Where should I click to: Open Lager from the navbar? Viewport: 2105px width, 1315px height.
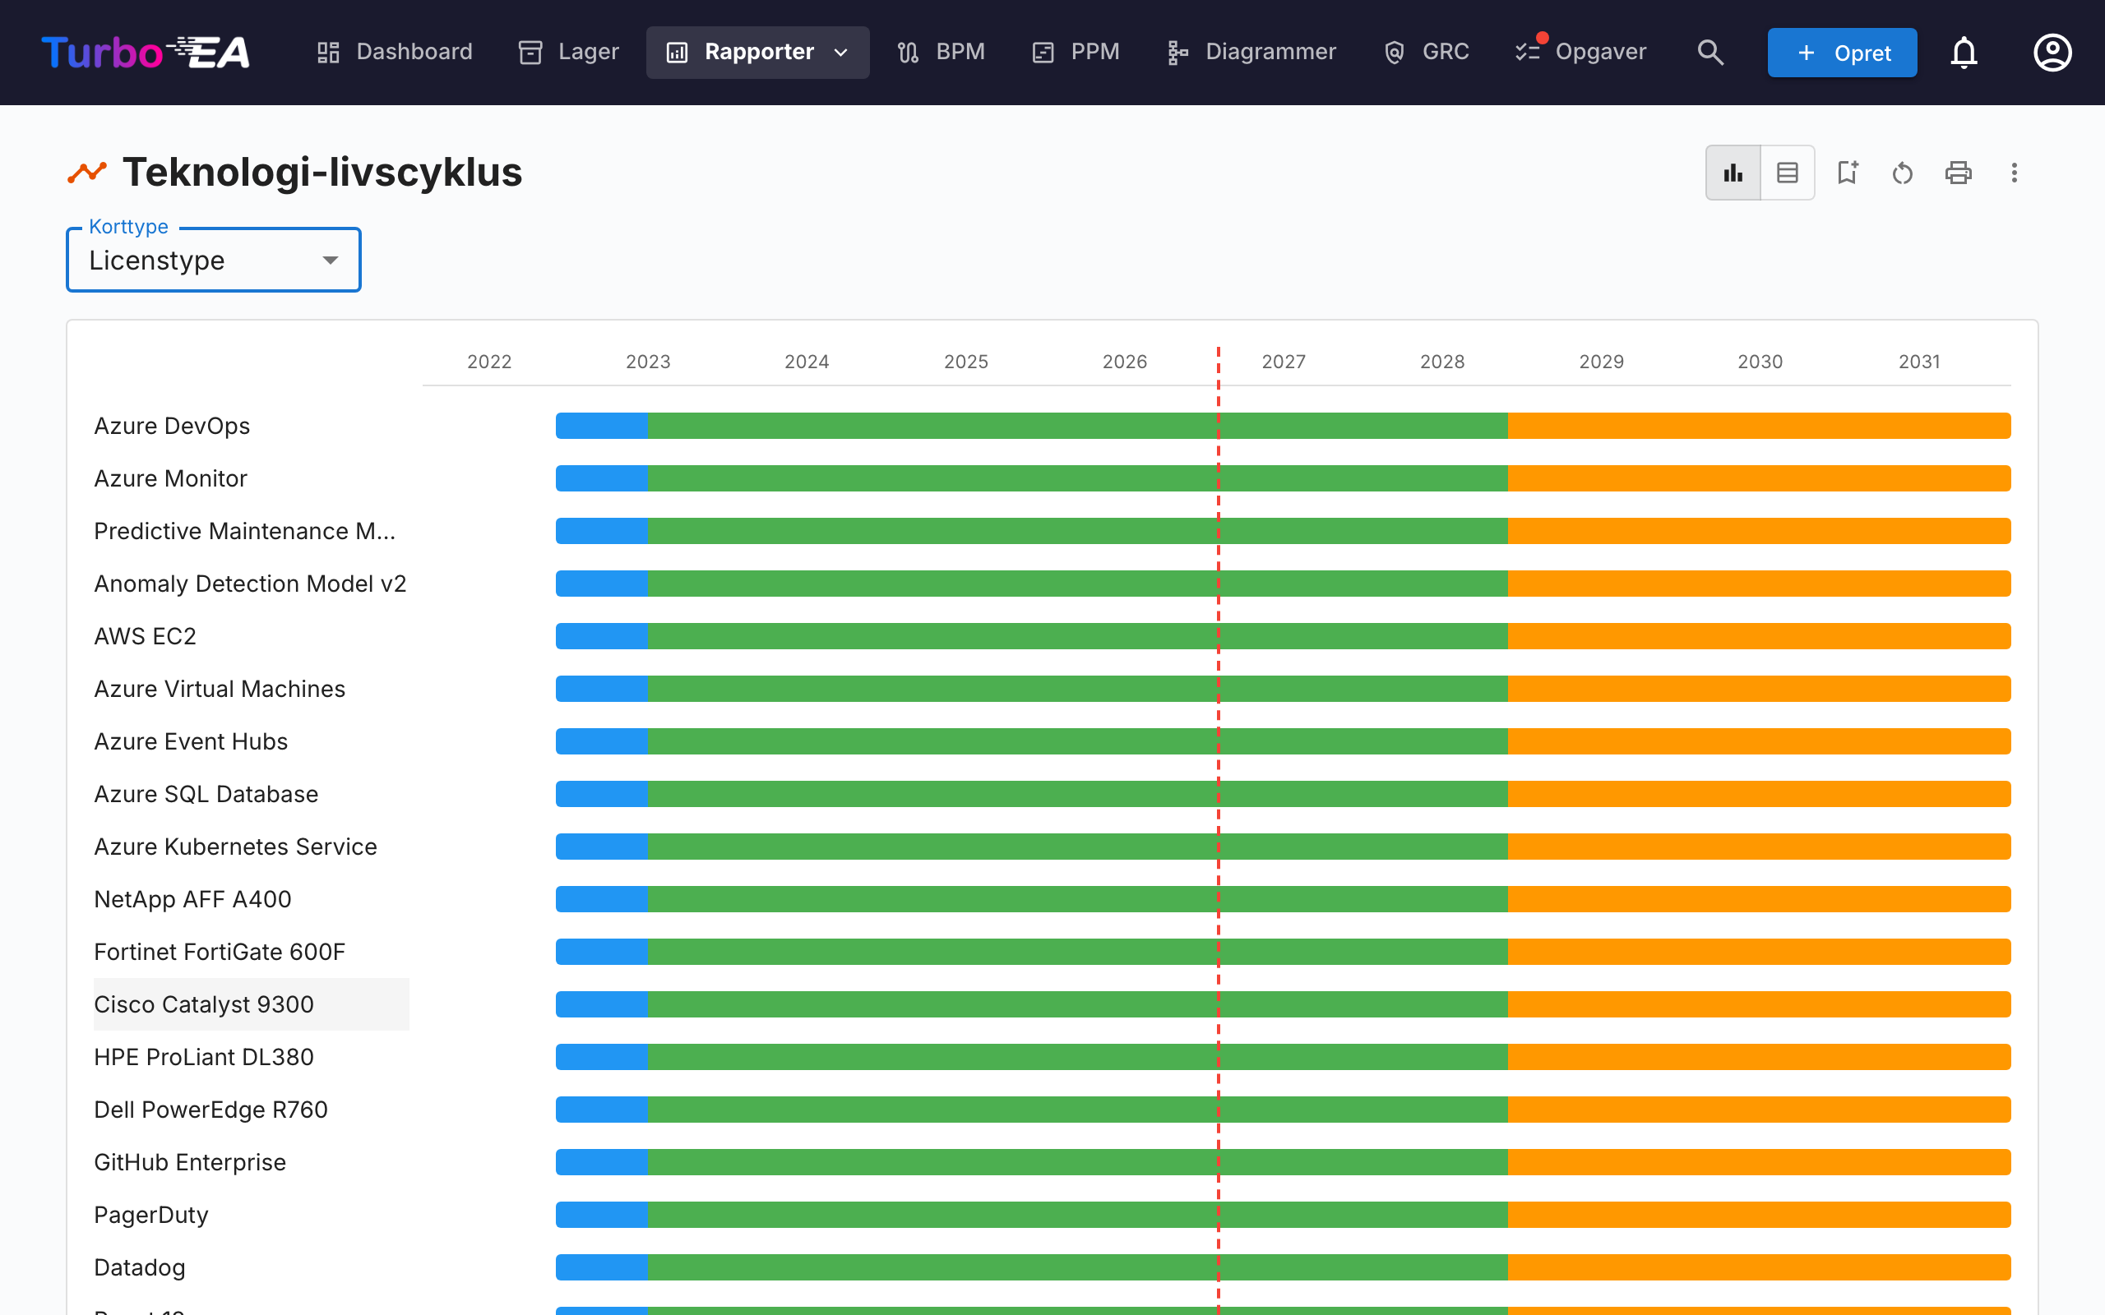[x=569, y=52]
